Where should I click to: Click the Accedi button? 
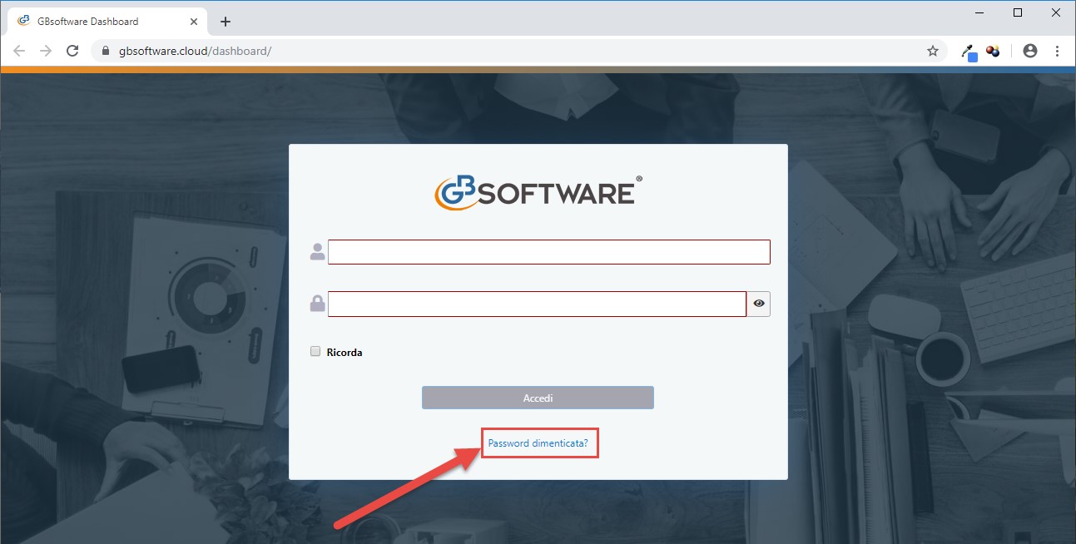(x=538, y=398)
